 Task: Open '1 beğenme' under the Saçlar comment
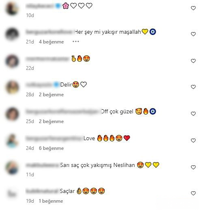click(51, 201)
